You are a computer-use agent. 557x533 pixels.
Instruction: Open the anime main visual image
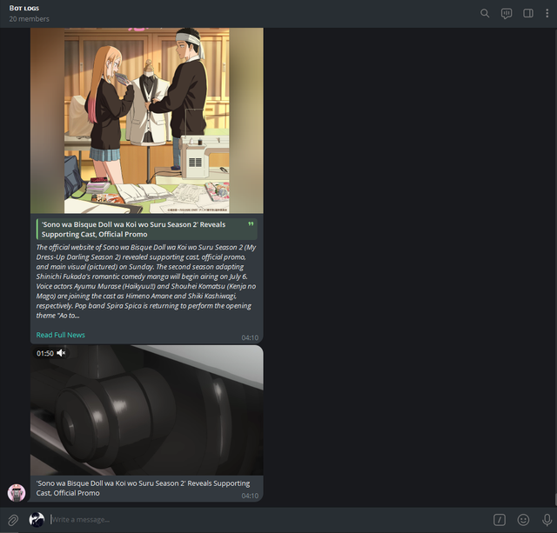(x=147, y=121)
